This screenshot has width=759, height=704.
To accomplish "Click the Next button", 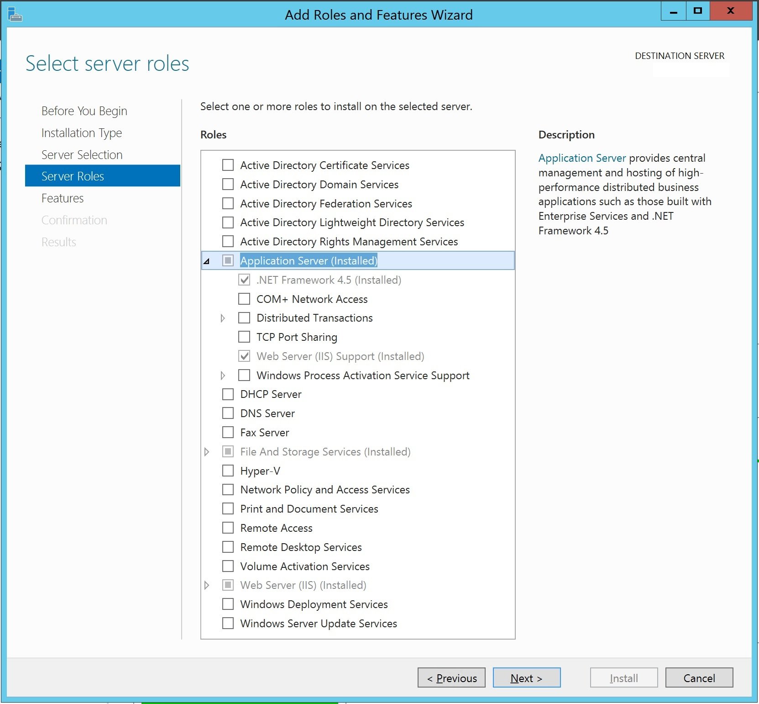I will click(x=527, y=678).
